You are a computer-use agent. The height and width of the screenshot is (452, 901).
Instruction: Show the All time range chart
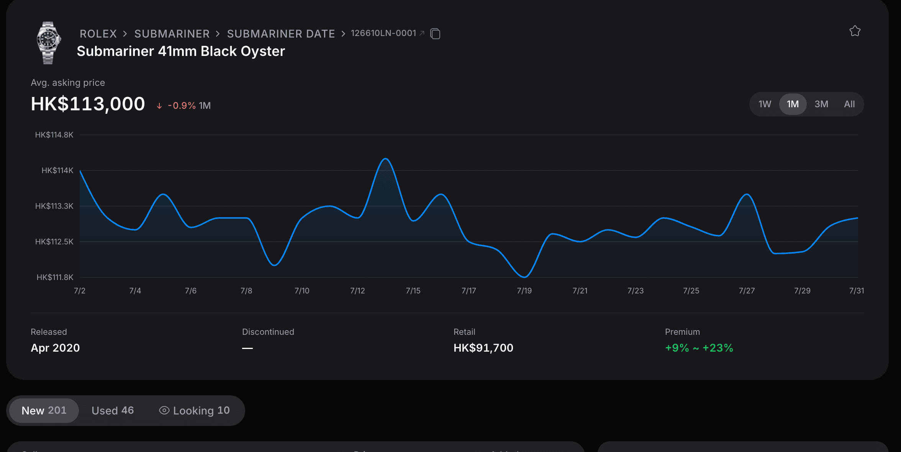point(849,104)
